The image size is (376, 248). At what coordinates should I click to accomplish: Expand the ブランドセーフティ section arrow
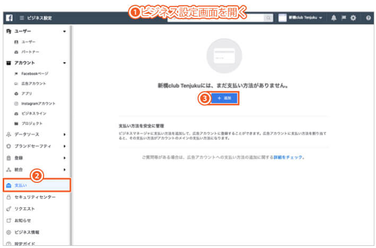click(64, 146)
